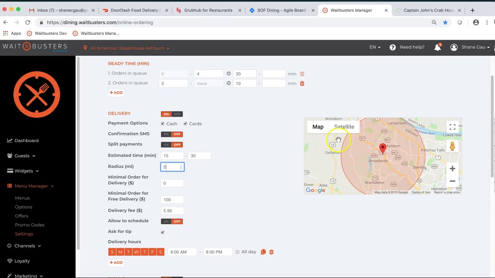Open the notifications bell
495x278 pixels.
(x=438, y=47)
